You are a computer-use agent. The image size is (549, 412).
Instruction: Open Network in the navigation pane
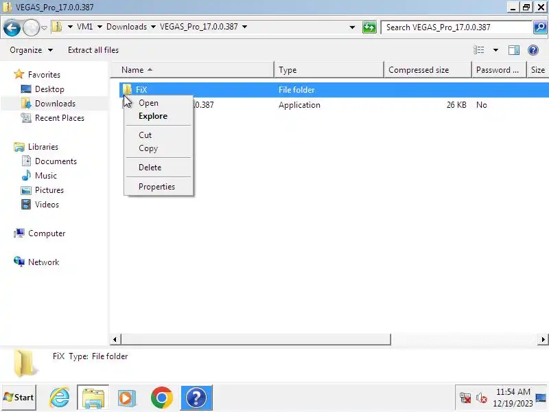pyautogui.click(x=43, y=262)
